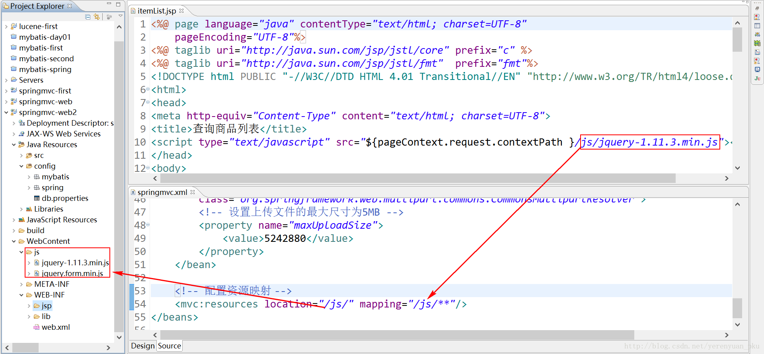Maximize the Project Explorer view
Image resolution: width=764 pixels, height=354 pixels.
coord(118,4)
